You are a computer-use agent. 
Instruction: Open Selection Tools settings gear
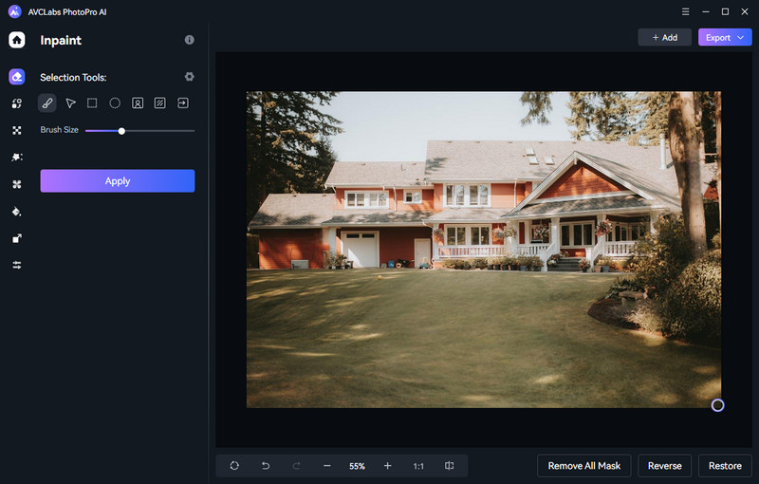(189, 77)
